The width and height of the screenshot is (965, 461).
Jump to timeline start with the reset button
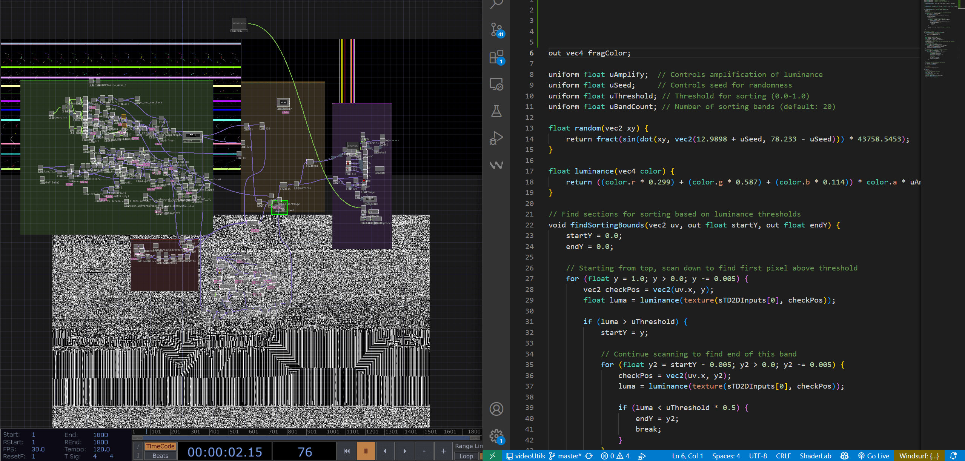tap(346, 451)
